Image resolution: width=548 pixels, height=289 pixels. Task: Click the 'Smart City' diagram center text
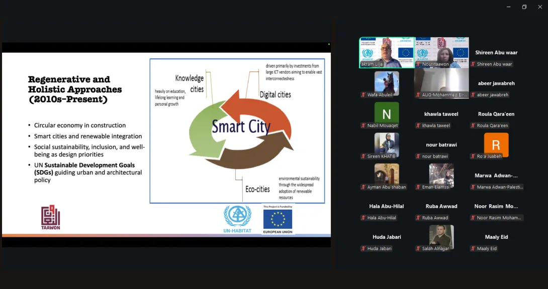point(241,126)
